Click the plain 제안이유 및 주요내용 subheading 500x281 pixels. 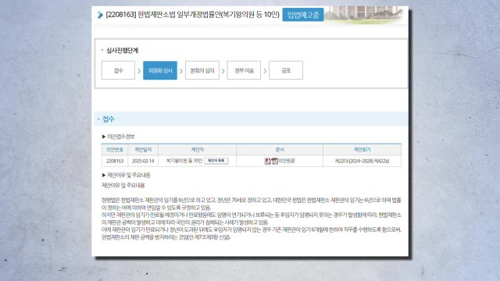[123, 186]
